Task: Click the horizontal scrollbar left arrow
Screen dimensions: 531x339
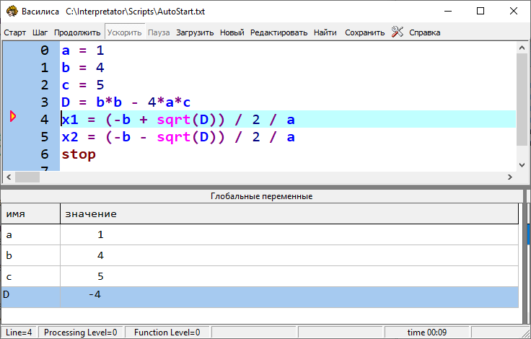Action: [x=8, y=177]
